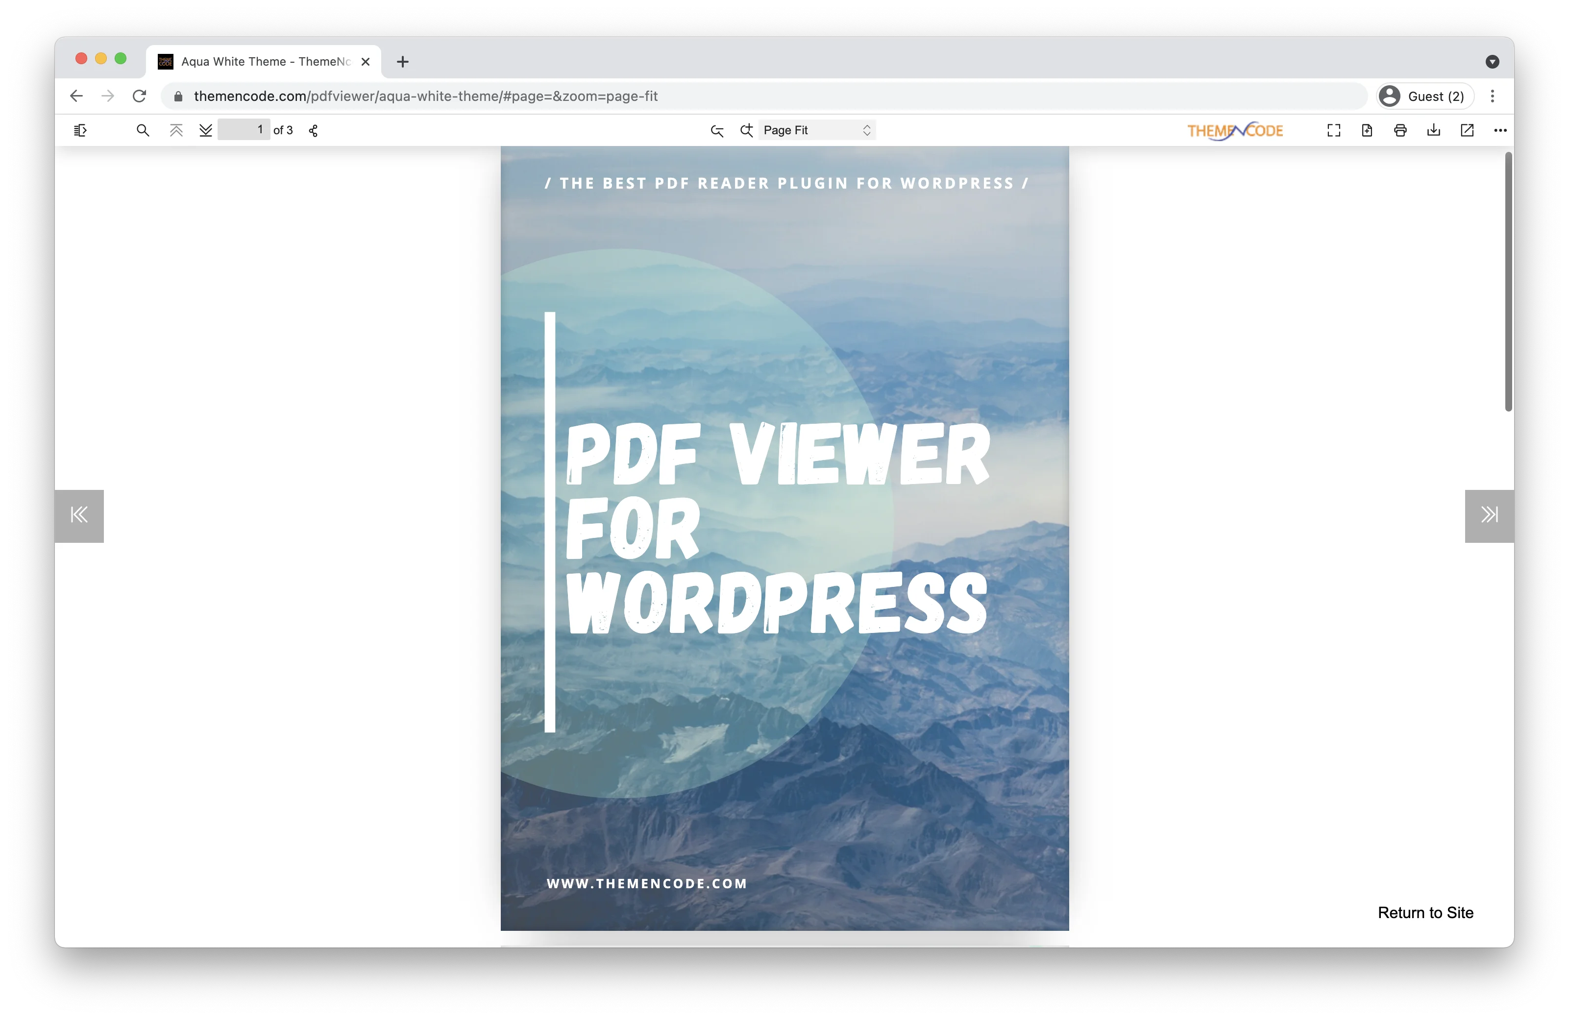Print the PDF document
Viewport: 1569px width, 1020px height.
[x=1400, y=130]
